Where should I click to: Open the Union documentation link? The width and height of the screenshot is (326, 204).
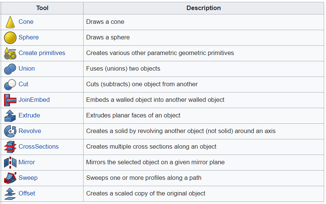[26, 69]
